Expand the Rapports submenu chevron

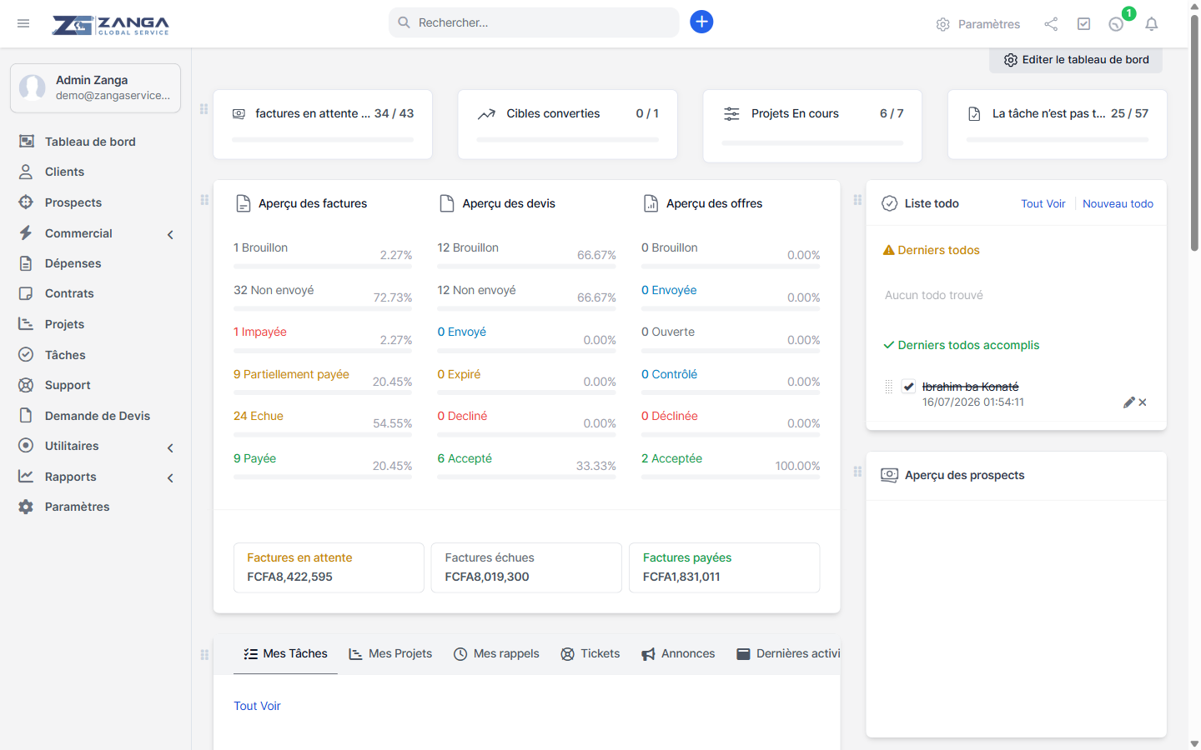point(170,478)
